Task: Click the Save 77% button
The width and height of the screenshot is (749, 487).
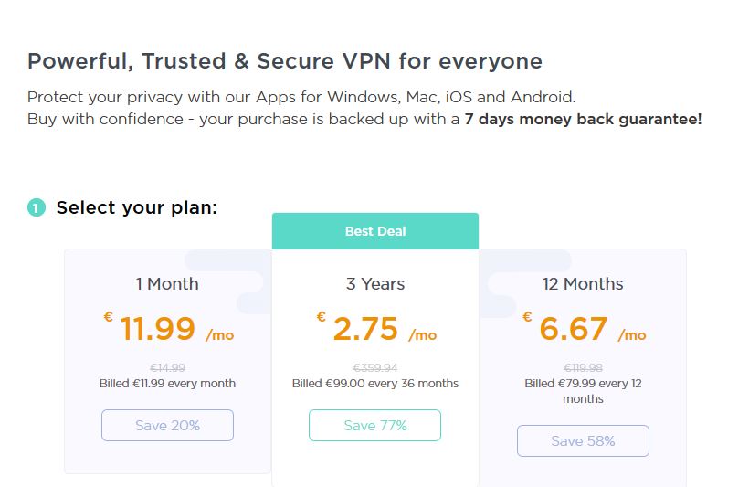Action: tap(375, 425)
